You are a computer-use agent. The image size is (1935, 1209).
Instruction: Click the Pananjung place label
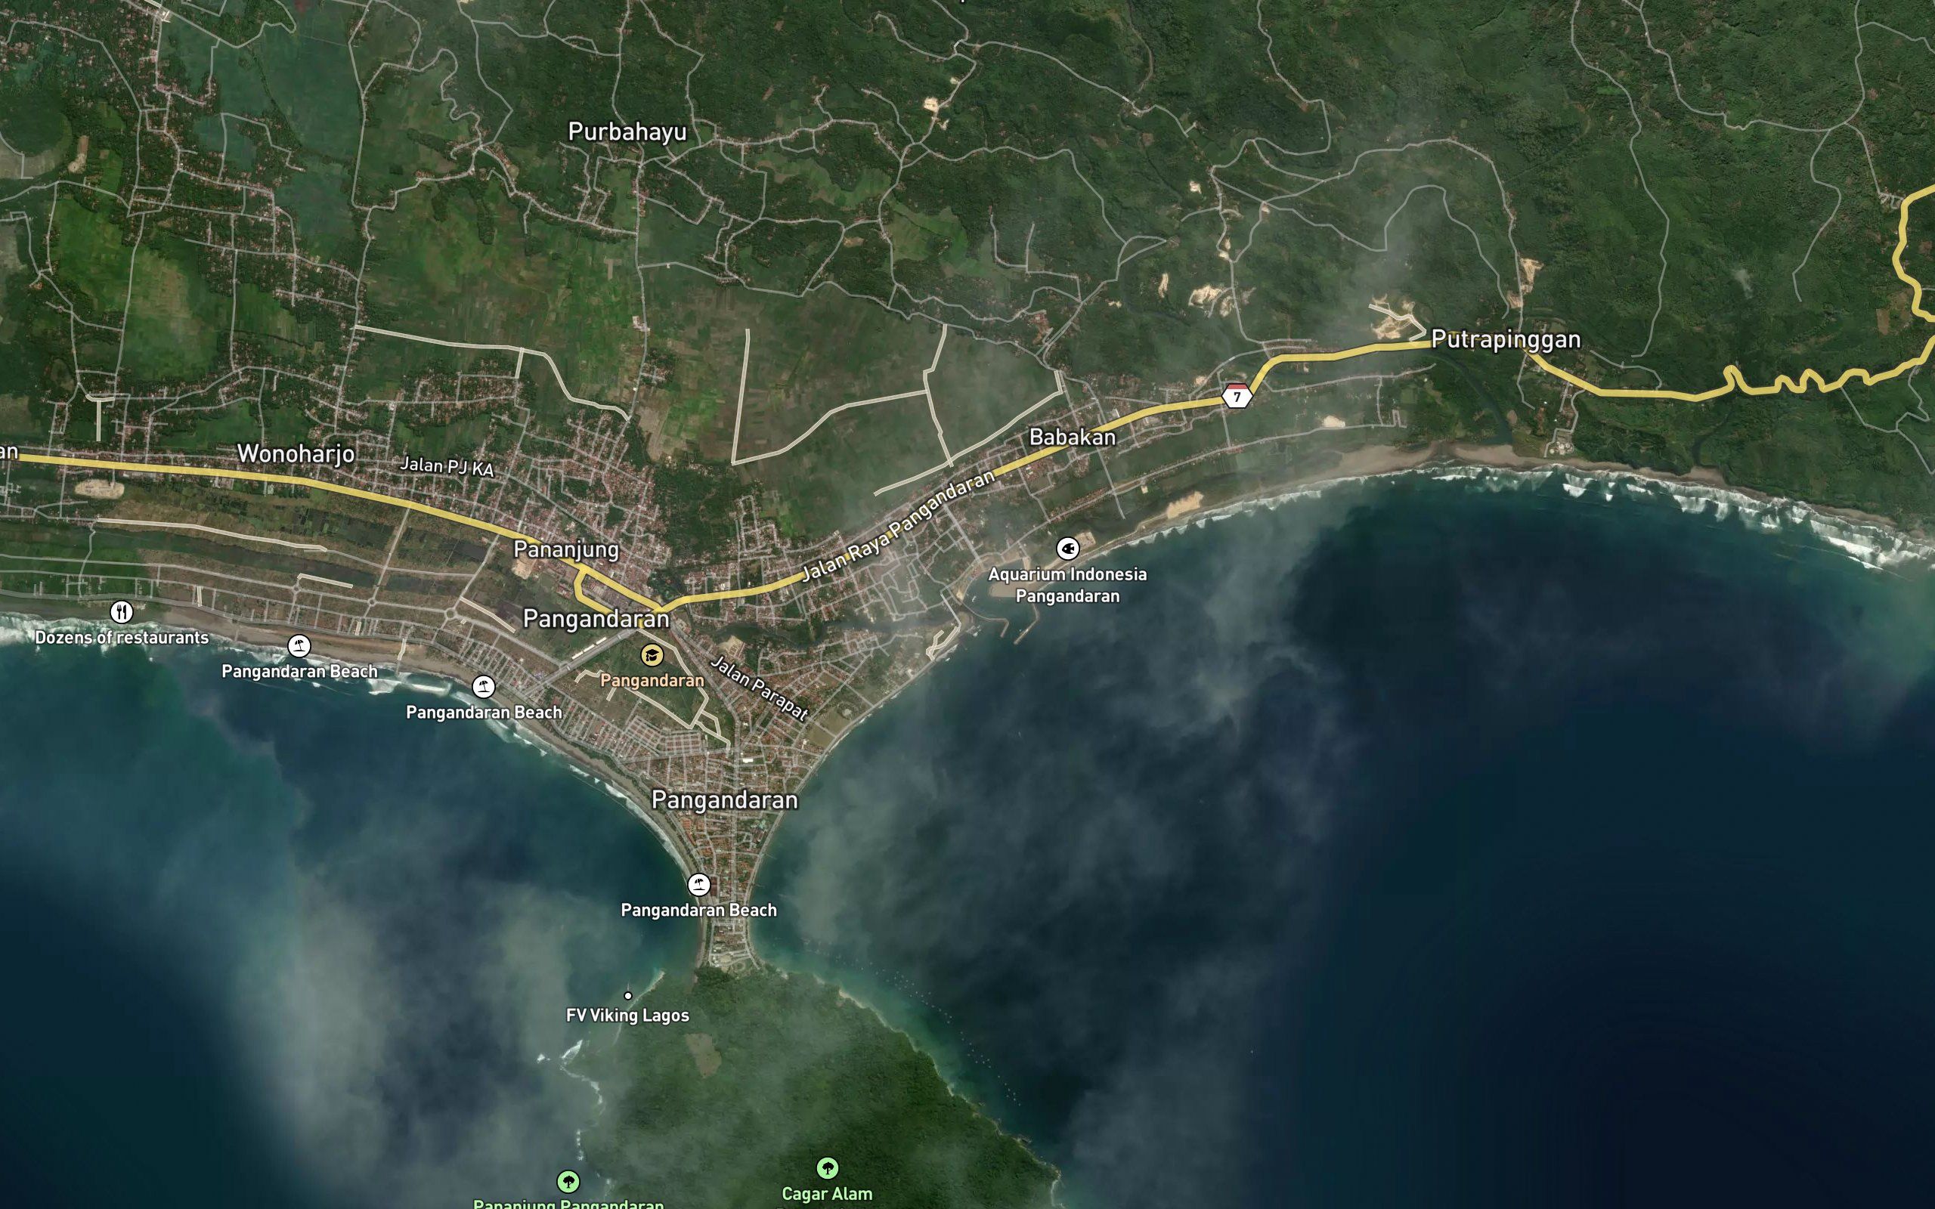point(566,549)
